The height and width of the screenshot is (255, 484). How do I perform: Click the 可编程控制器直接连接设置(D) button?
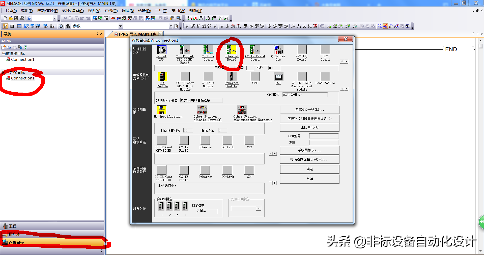(x=309, y=119)
